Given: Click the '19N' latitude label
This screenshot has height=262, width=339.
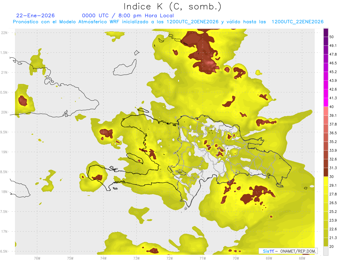Looking at the screenshot, I should [5, 152].
